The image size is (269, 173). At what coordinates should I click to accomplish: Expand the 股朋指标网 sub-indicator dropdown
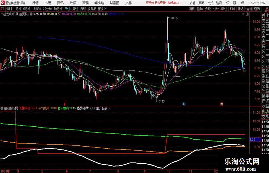tap(2, 108)
